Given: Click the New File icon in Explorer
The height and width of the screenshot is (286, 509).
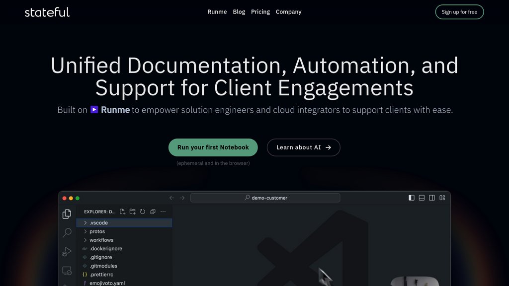Looking at the screenshot, I should (x=123, y=212).
